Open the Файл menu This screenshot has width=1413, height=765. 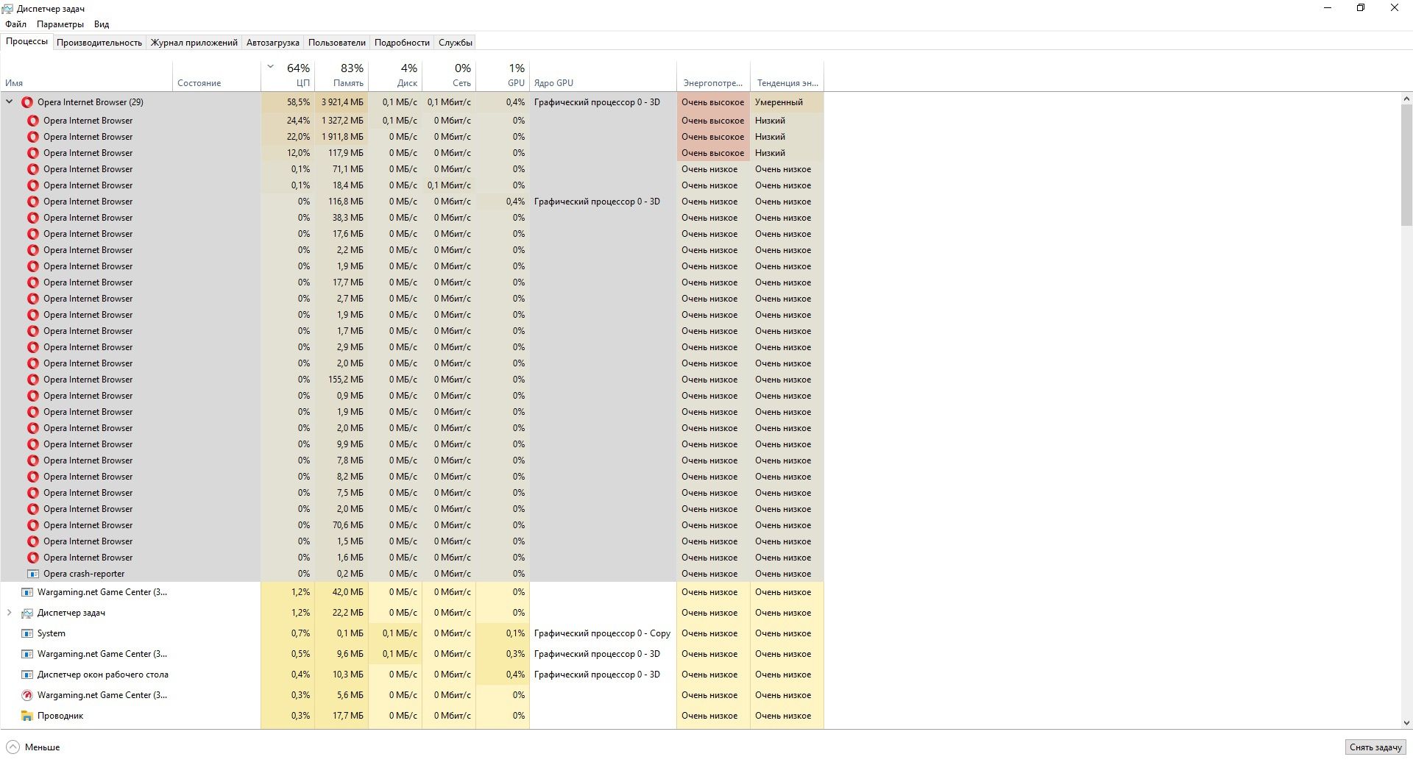(x=15, y=24)
